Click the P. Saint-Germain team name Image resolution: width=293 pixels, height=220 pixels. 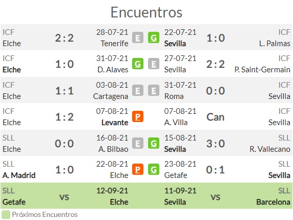262,70
